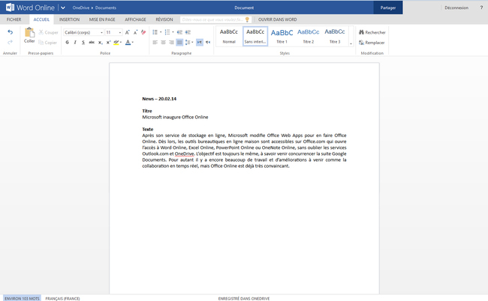Apply text highlight color
The image size is (488, 301).
pos(116,43)
